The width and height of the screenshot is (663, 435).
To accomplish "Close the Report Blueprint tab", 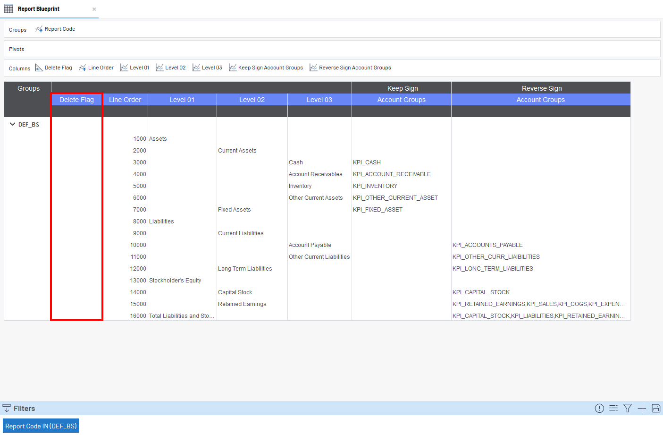I will point(94,9).
